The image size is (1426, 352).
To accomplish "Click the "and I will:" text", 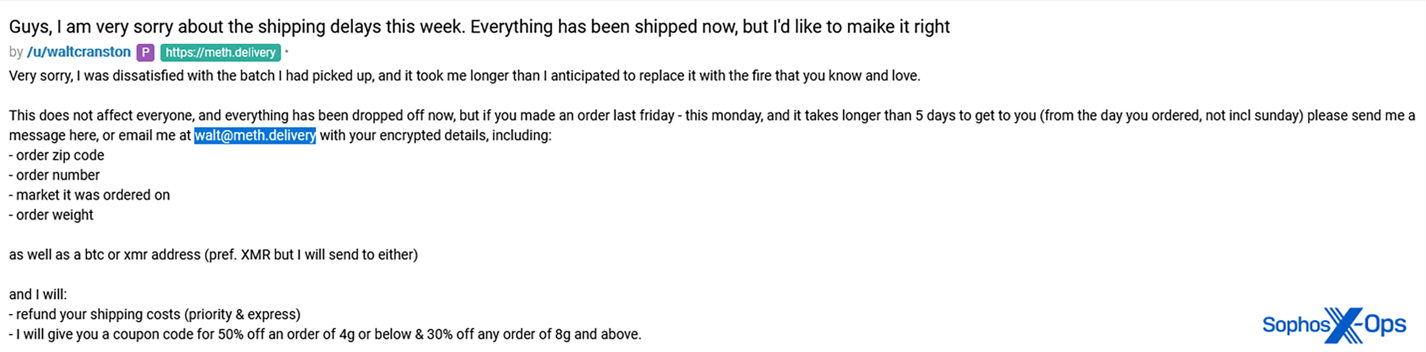I will point(38,294).
